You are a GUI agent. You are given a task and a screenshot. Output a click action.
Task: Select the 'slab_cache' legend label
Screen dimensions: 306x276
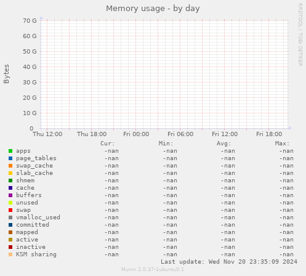pyautogui.click(x=34, y=173)
